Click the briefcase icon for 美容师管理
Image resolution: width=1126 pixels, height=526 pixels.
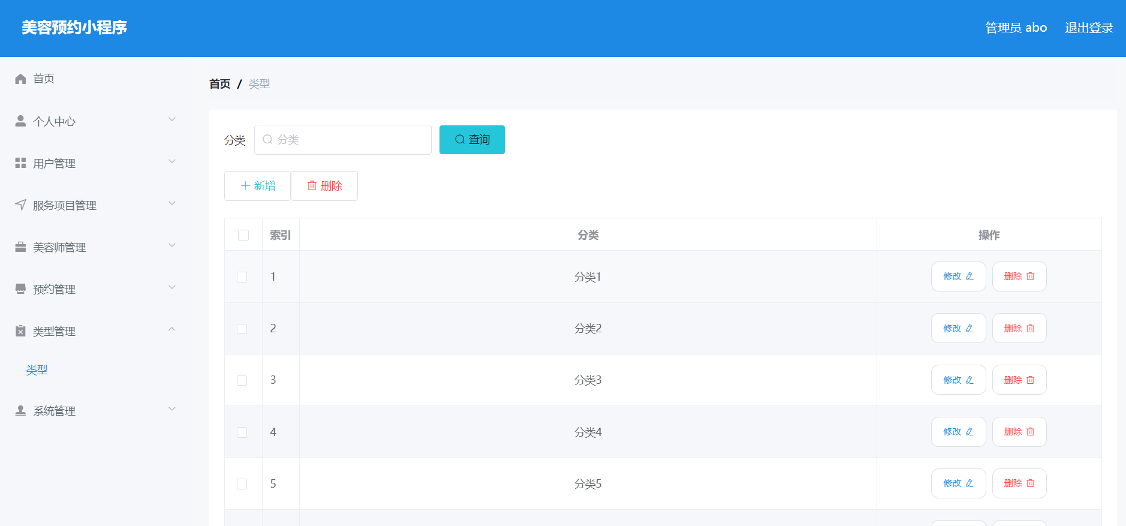click(x=20, y=247)
